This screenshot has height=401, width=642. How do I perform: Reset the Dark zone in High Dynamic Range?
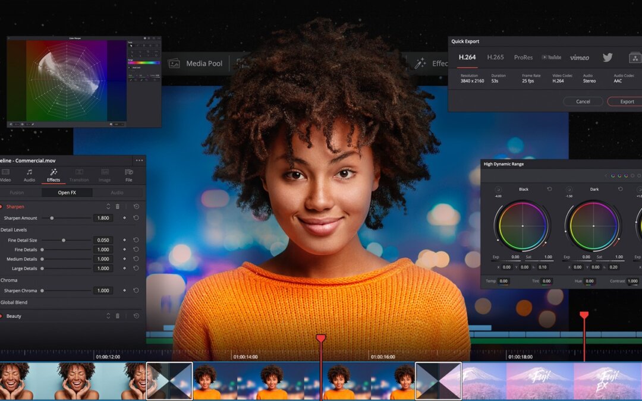coord(620,189)
